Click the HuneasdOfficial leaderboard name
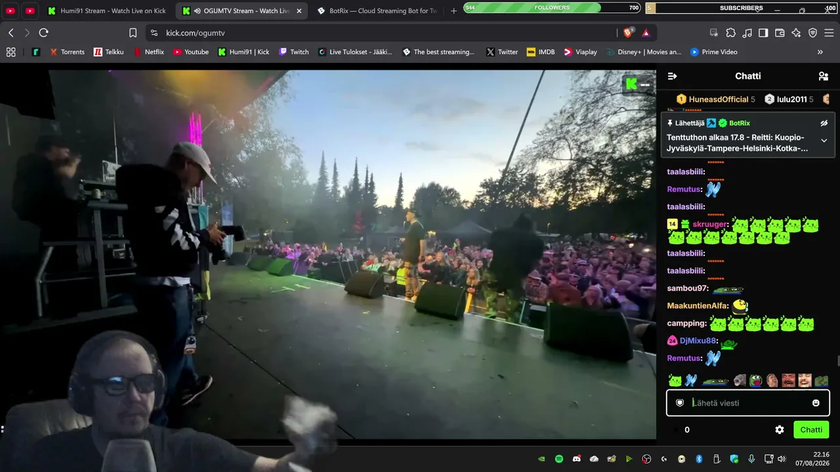Screen dimensions: 840x472 click(719, 99)
